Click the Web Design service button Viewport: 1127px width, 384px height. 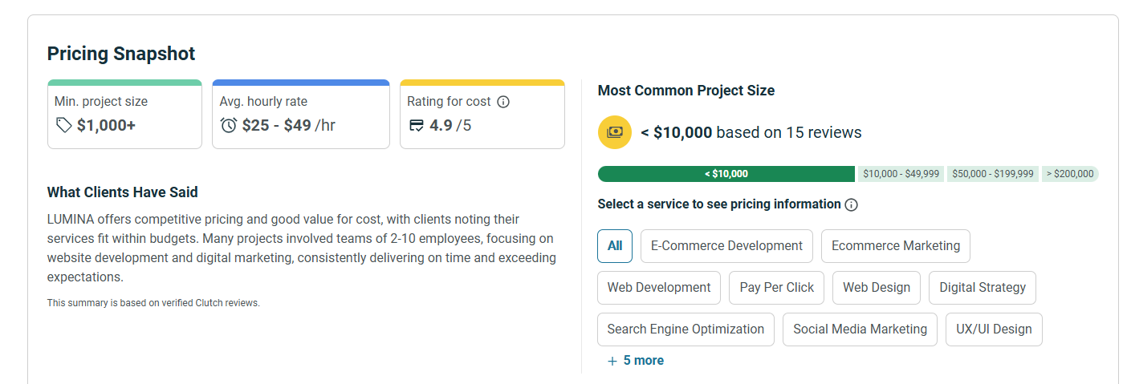pos(876,288)
